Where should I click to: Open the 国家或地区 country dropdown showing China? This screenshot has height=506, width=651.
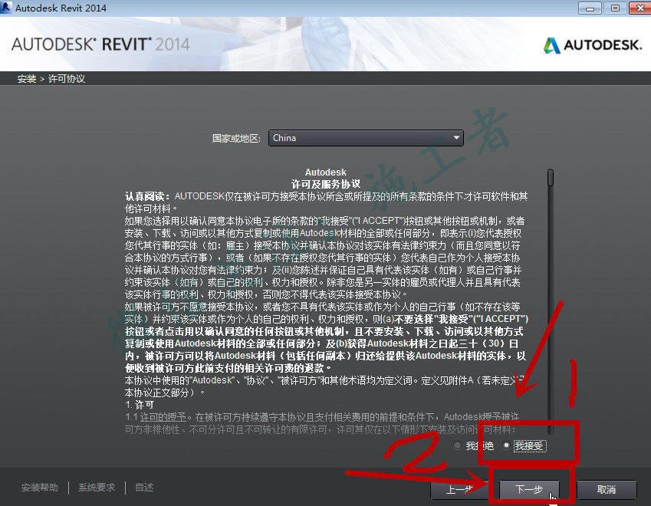pos(366,138)
